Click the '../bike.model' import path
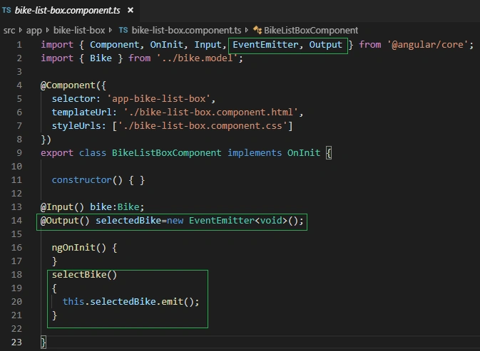The width and height of the screenshot is (480, 351). [198, 58]
